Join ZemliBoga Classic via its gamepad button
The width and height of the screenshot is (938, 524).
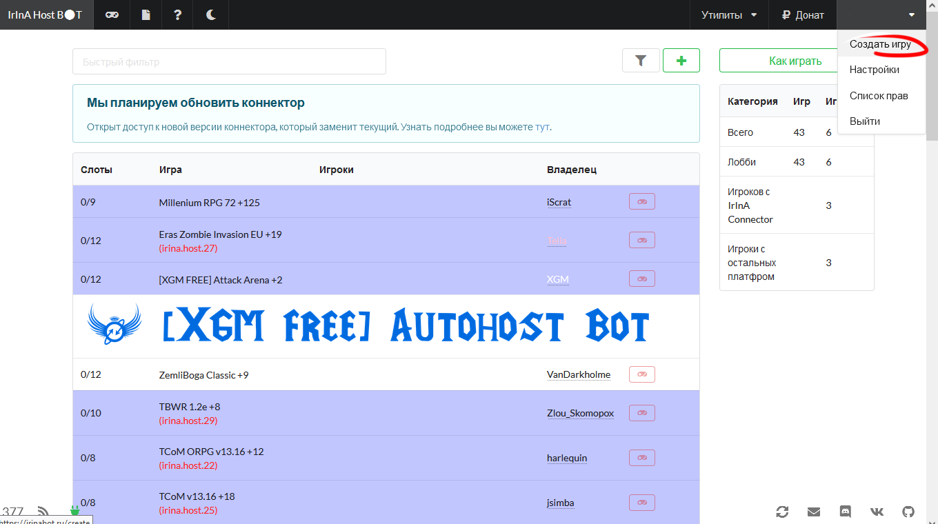click(x=642, y=374)
